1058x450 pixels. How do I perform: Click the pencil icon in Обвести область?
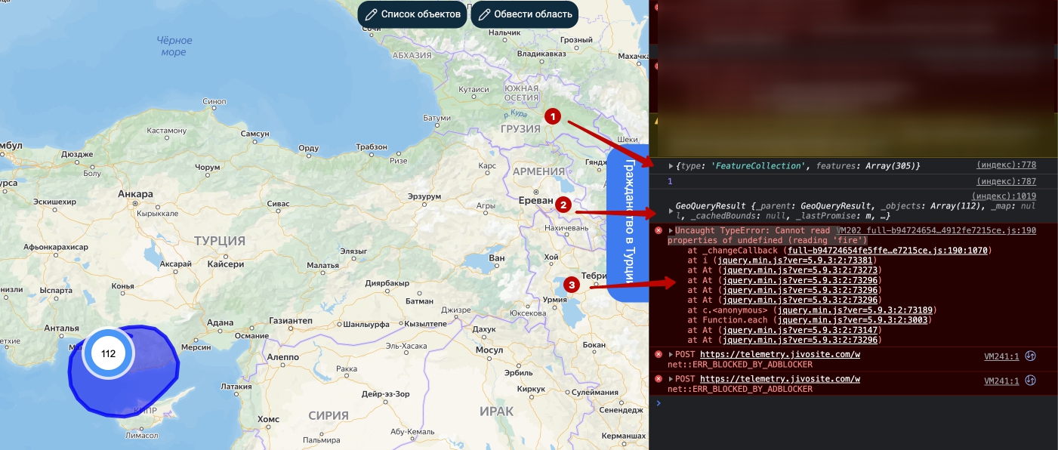[x=484, y=14]
